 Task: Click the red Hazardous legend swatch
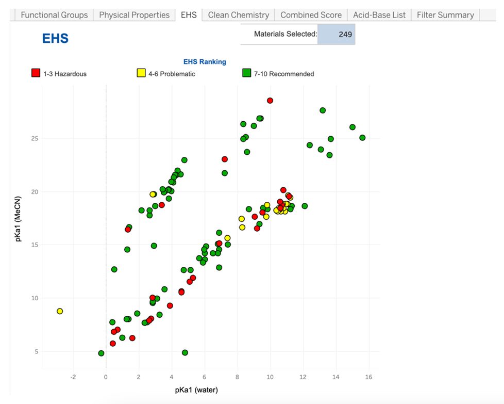pos(36,73)
